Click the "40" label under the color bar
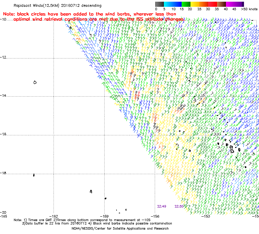 tap(226, 9)
